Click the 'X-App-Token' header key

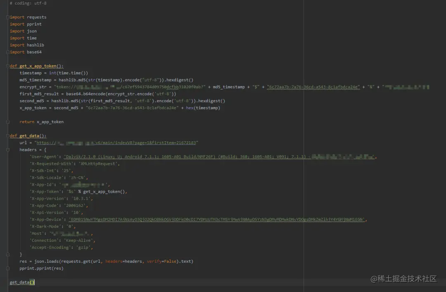[x=45, y=192]
